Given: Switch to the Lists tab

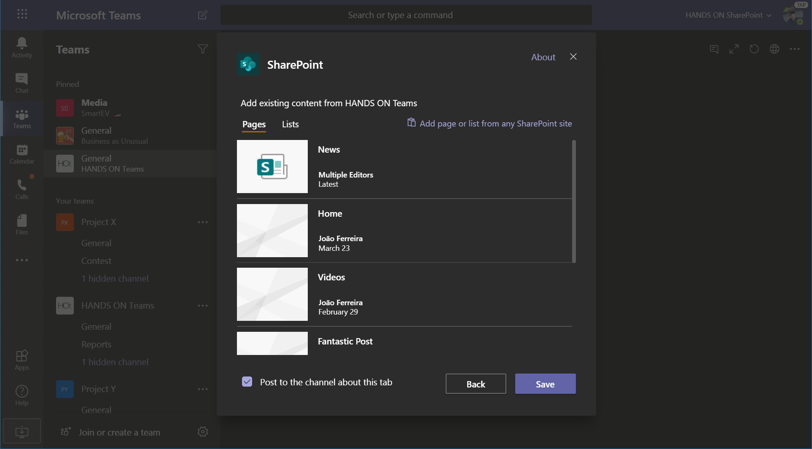Looking at the screenshot, I should click(290, 124).
